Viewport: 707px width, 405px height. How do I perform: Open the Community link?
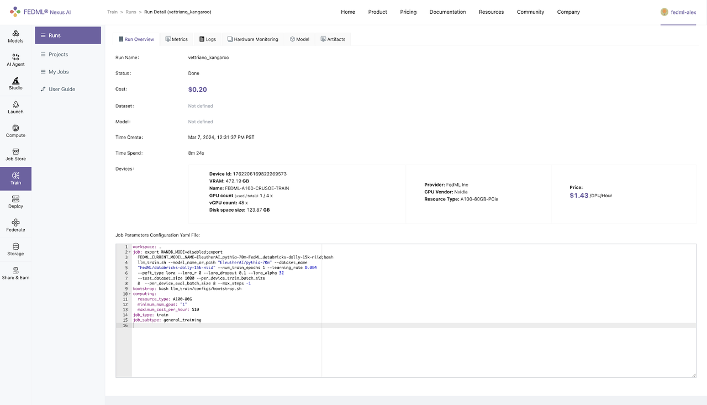(530, 12)
